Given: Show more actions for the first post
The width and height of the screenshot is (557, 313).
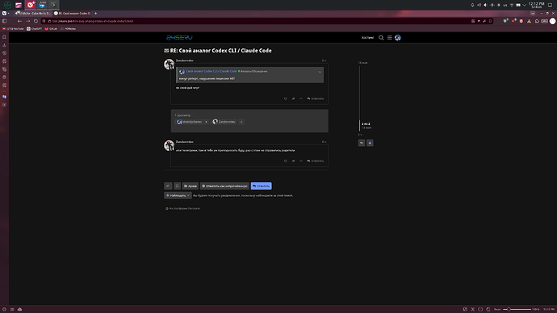Looking at the screenshot, I should tap(301, 98).
